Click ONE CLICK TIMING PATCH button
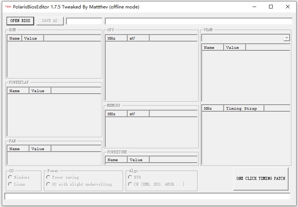298x207 pixels. (x=261, y=178)
